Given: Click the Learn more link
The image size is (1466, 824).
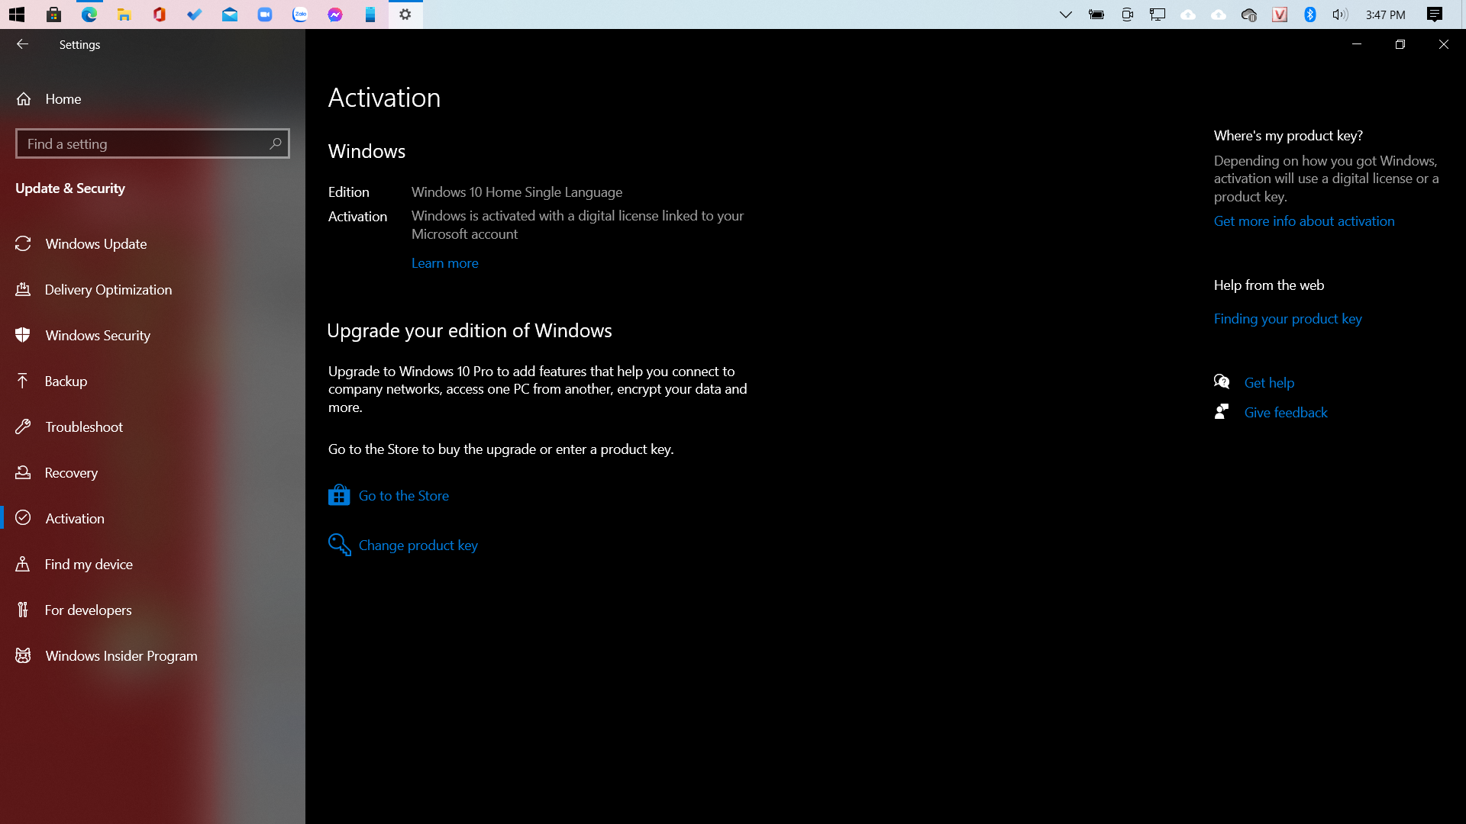Looking at the screenshot, I should coord(444,263).
